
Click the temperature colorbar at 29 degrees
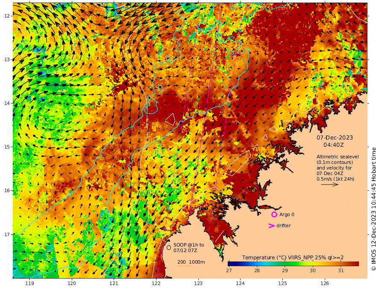point(285,264)
